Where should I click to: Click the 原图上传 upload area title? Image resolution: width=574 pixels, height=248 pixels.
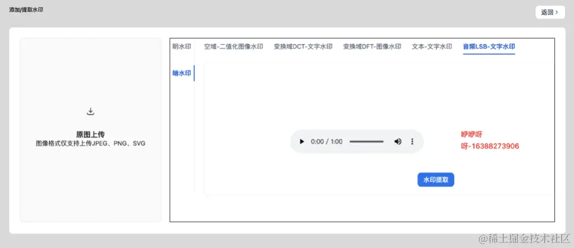[x=90, y=134]
